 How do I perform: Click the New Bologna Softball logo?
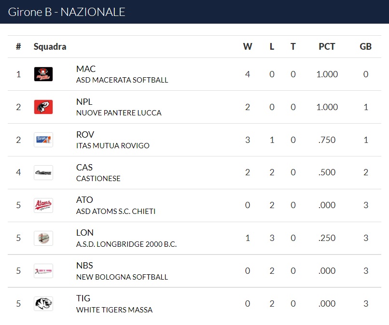coord(43,271)
